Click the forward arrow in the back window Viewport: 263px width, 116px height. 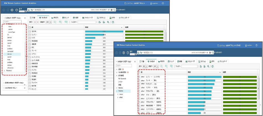tap(8, 10)
